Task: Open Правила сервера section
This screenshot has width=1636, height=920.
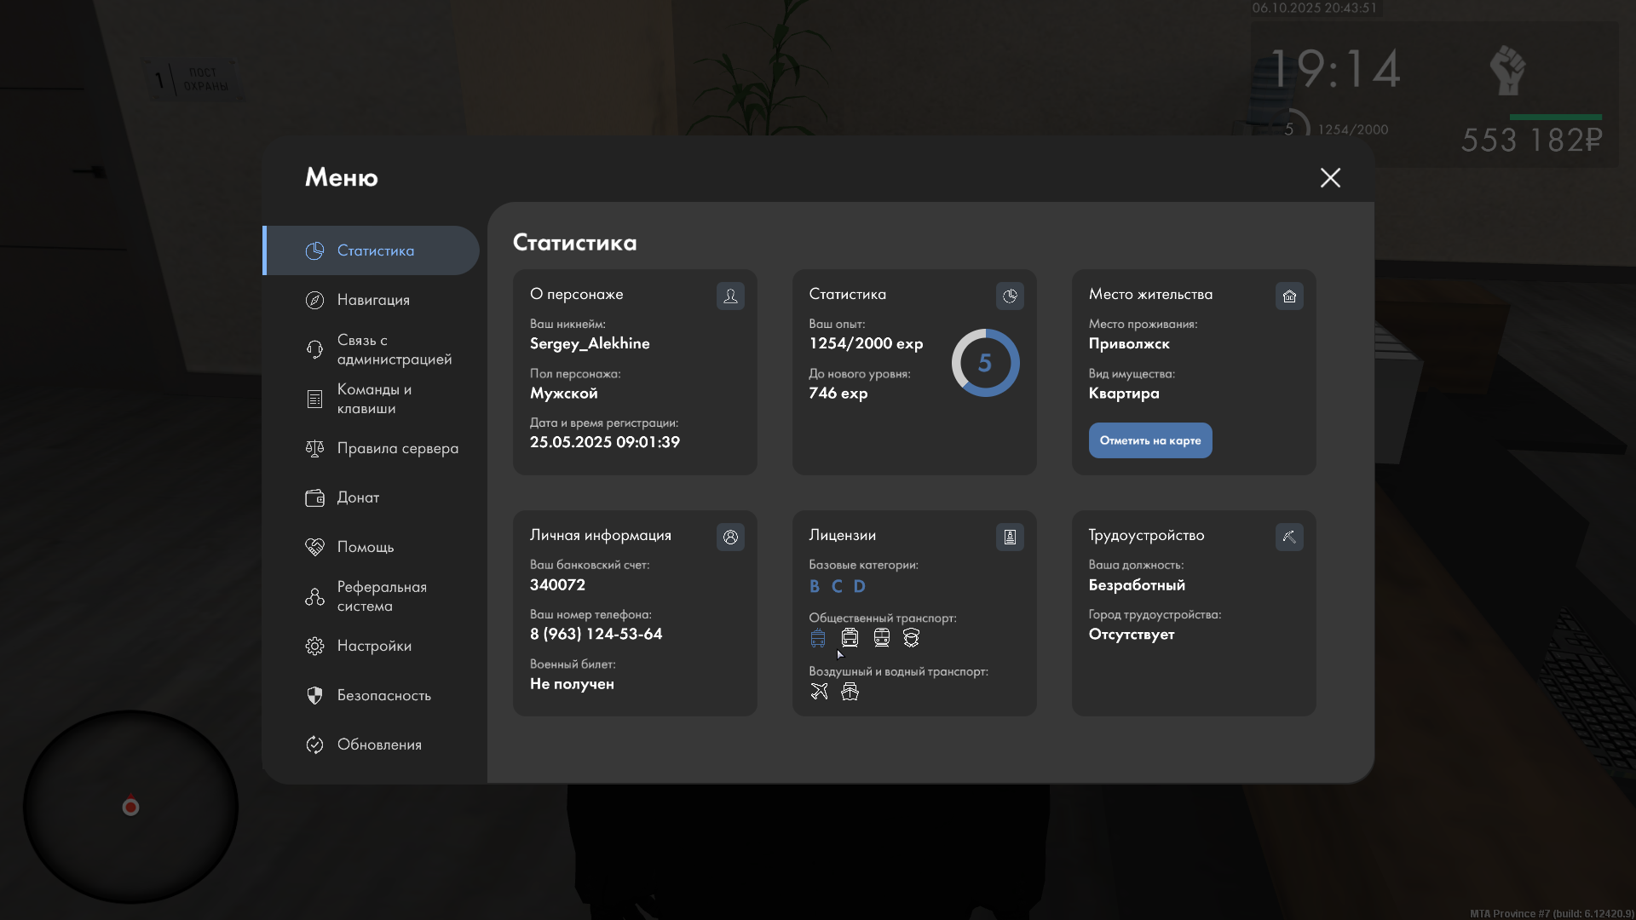Action: click(x=396, y=448)
